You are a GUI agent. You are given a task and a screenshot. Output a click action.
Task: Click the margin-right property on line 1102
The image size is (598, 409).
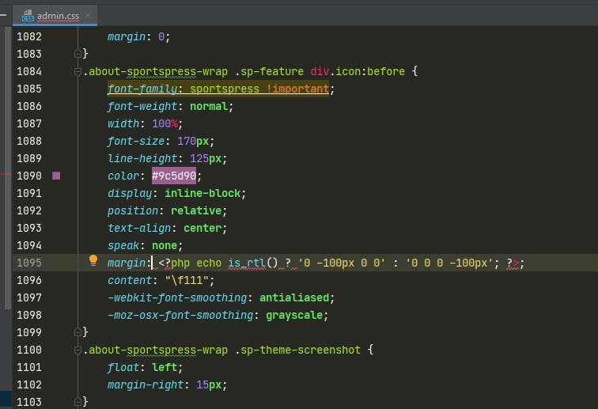click(x=146, y=385)
